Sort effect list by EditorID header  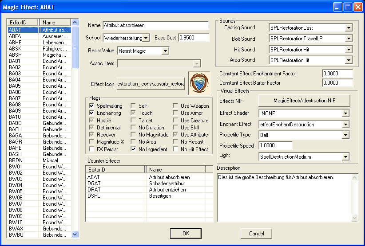[x=23, y=23]
